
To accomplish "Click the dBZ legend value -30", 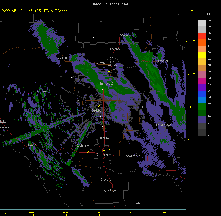I will 210,136.
